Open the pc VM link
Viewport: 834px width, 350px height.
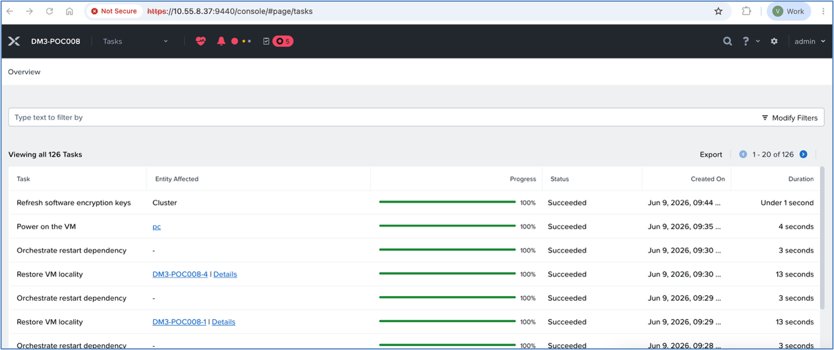[157, 226]
